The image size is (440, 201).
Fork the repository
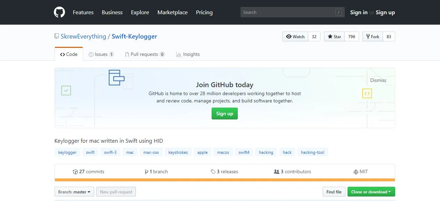pos(373,36)
